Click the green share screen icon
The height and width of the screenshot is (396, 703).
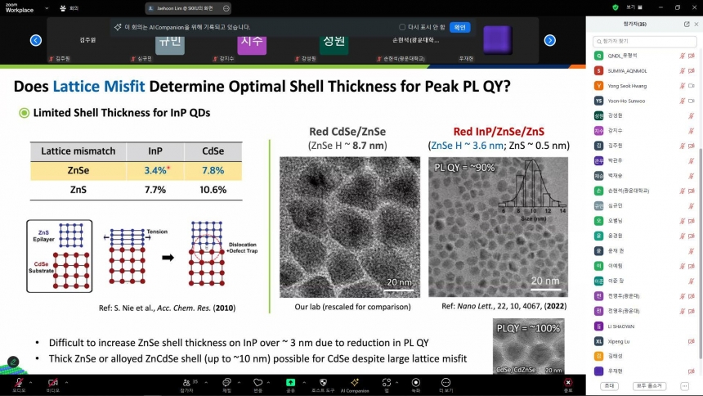point(290,383)
